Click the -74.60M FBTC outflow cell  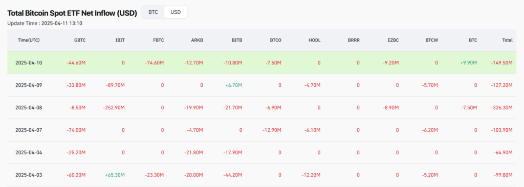pos(155,62)
